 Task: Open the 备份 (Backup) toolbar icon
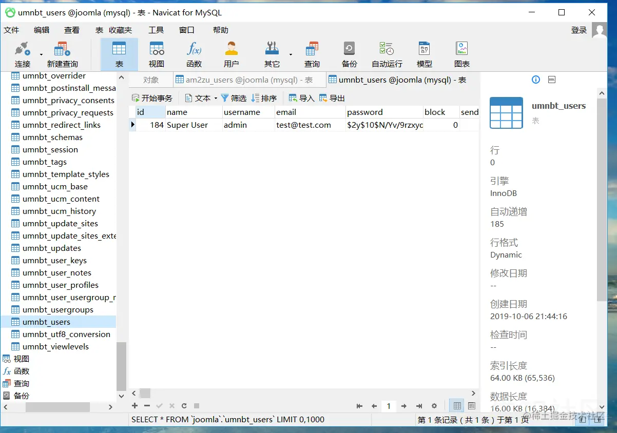(x=349, y=54)
